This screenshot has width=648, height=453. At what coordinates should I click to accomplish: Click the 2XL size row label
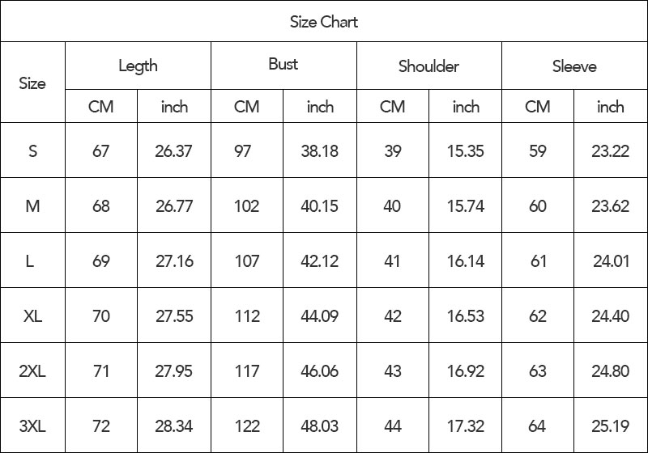(32, 370)
